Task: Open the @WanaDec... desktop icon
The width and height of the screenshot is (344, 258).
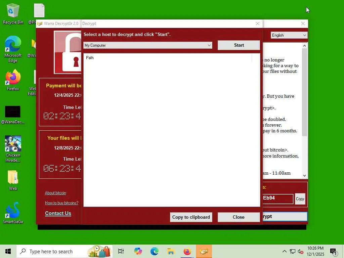Action: [x=13, y=115]
